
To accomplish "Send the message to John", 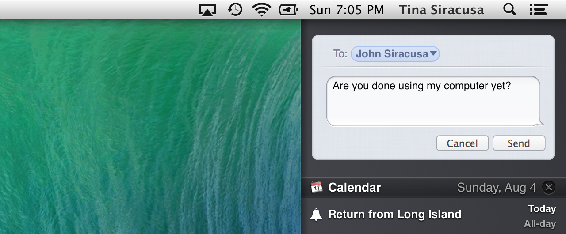I will click(x=519, y=143).
